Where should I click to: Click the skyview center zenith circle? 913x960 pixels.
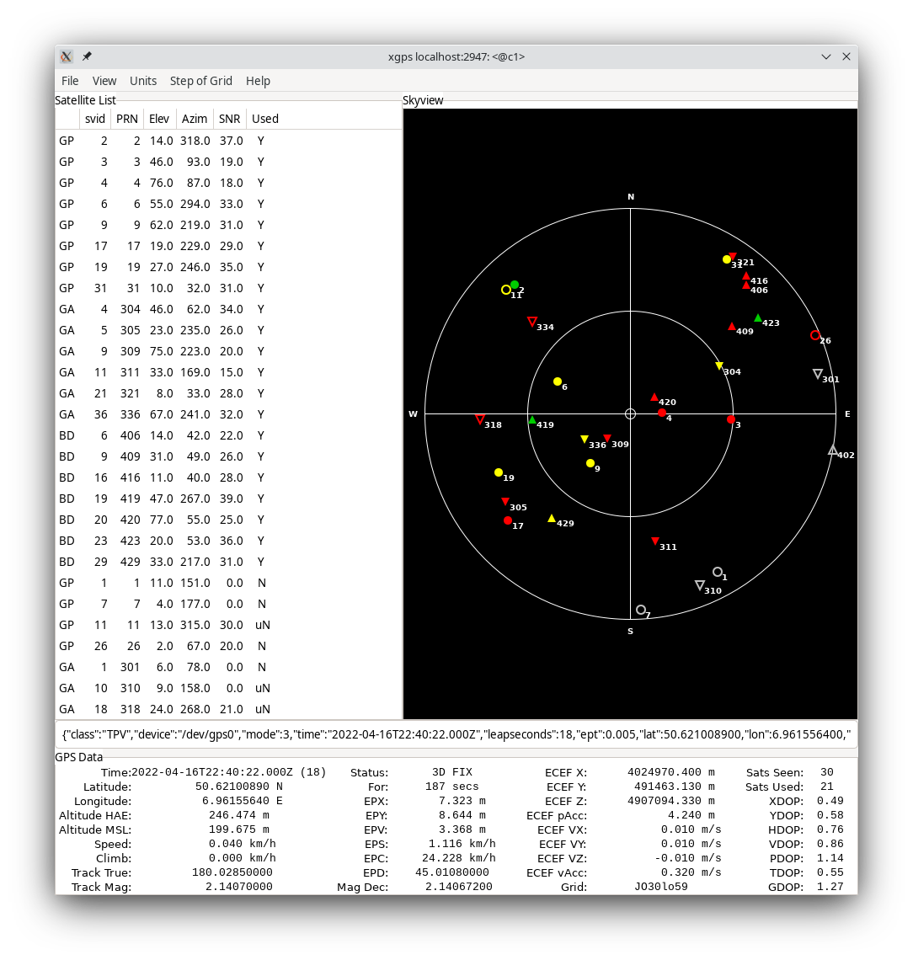[630, 413]
